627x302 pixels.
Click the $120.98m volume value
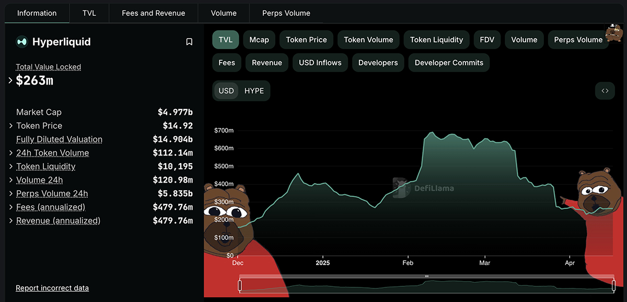point(173,180)
